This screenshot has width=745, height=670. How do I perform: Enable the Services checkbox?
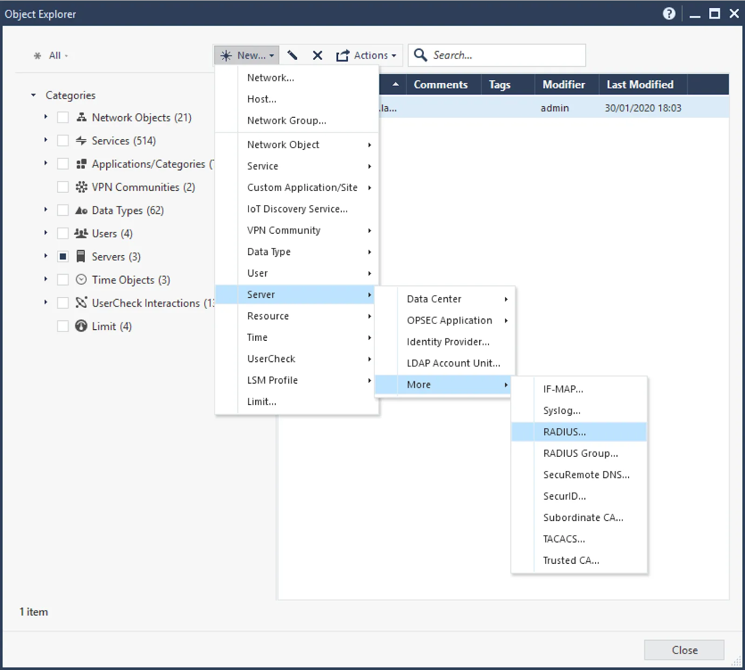click(63, 141)
